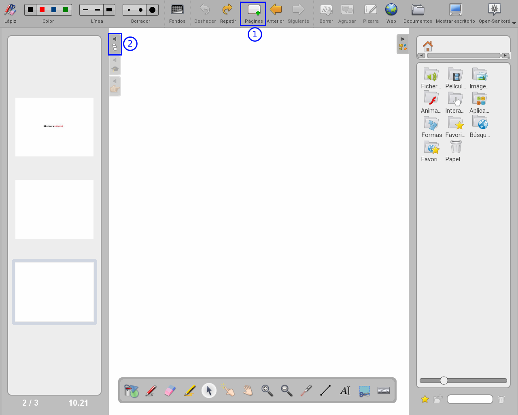This screenshot has height=415, width=518.
Task: Select the largest eraser size
Action: point(152,10)
